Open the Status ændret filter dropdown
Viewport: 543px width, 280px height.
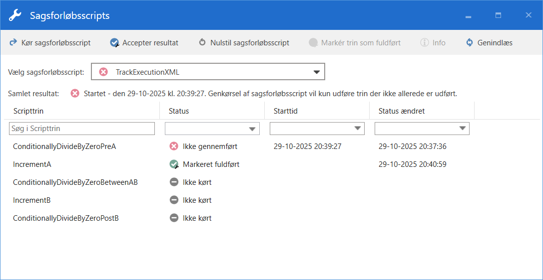click(x=462, y=129)
